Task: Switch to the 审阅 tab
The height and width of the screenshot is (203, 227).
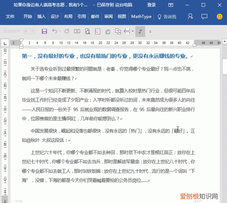Action: pyautogui.click(x=109, y=17)
